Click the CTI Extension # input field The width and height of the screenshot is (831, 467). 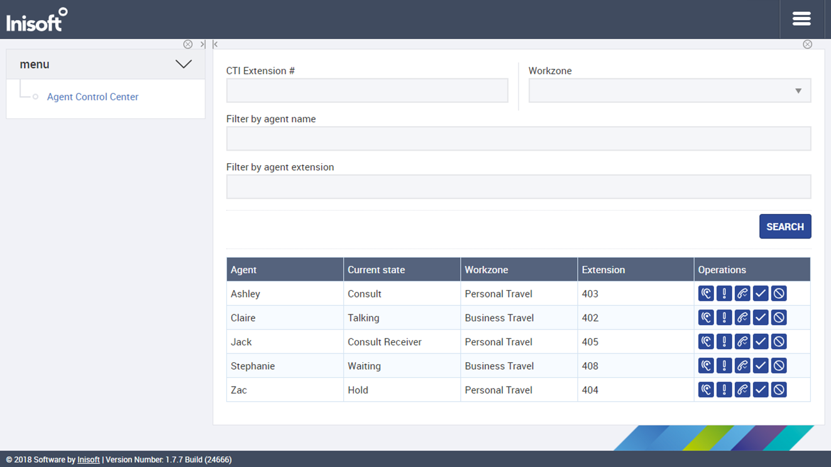click(367, 91)
